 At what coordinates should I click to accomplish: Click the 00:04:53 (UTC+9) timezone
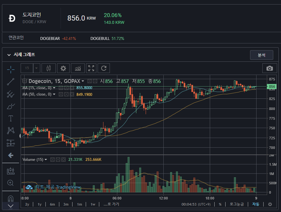coord(196,204)
